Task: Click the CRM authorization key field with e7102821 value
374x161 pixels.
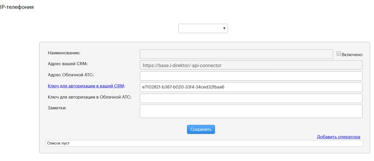Action: 251,87
